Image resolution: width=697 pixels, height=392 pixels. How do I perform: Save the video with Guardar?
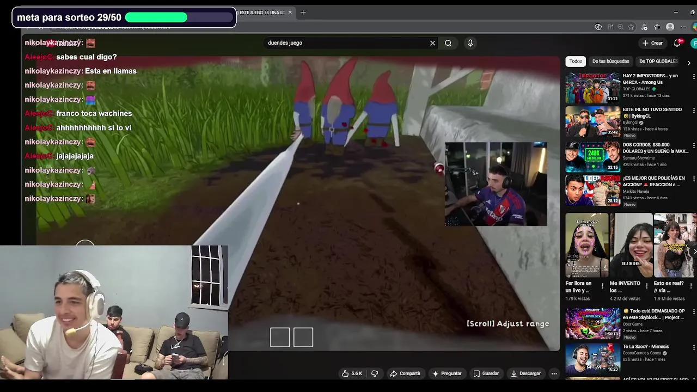tap(486, 373)
